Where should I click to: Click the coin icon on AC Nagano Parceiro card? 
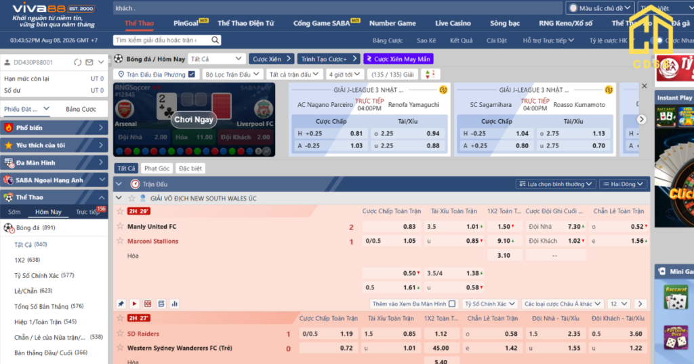[x=443, y=90]
